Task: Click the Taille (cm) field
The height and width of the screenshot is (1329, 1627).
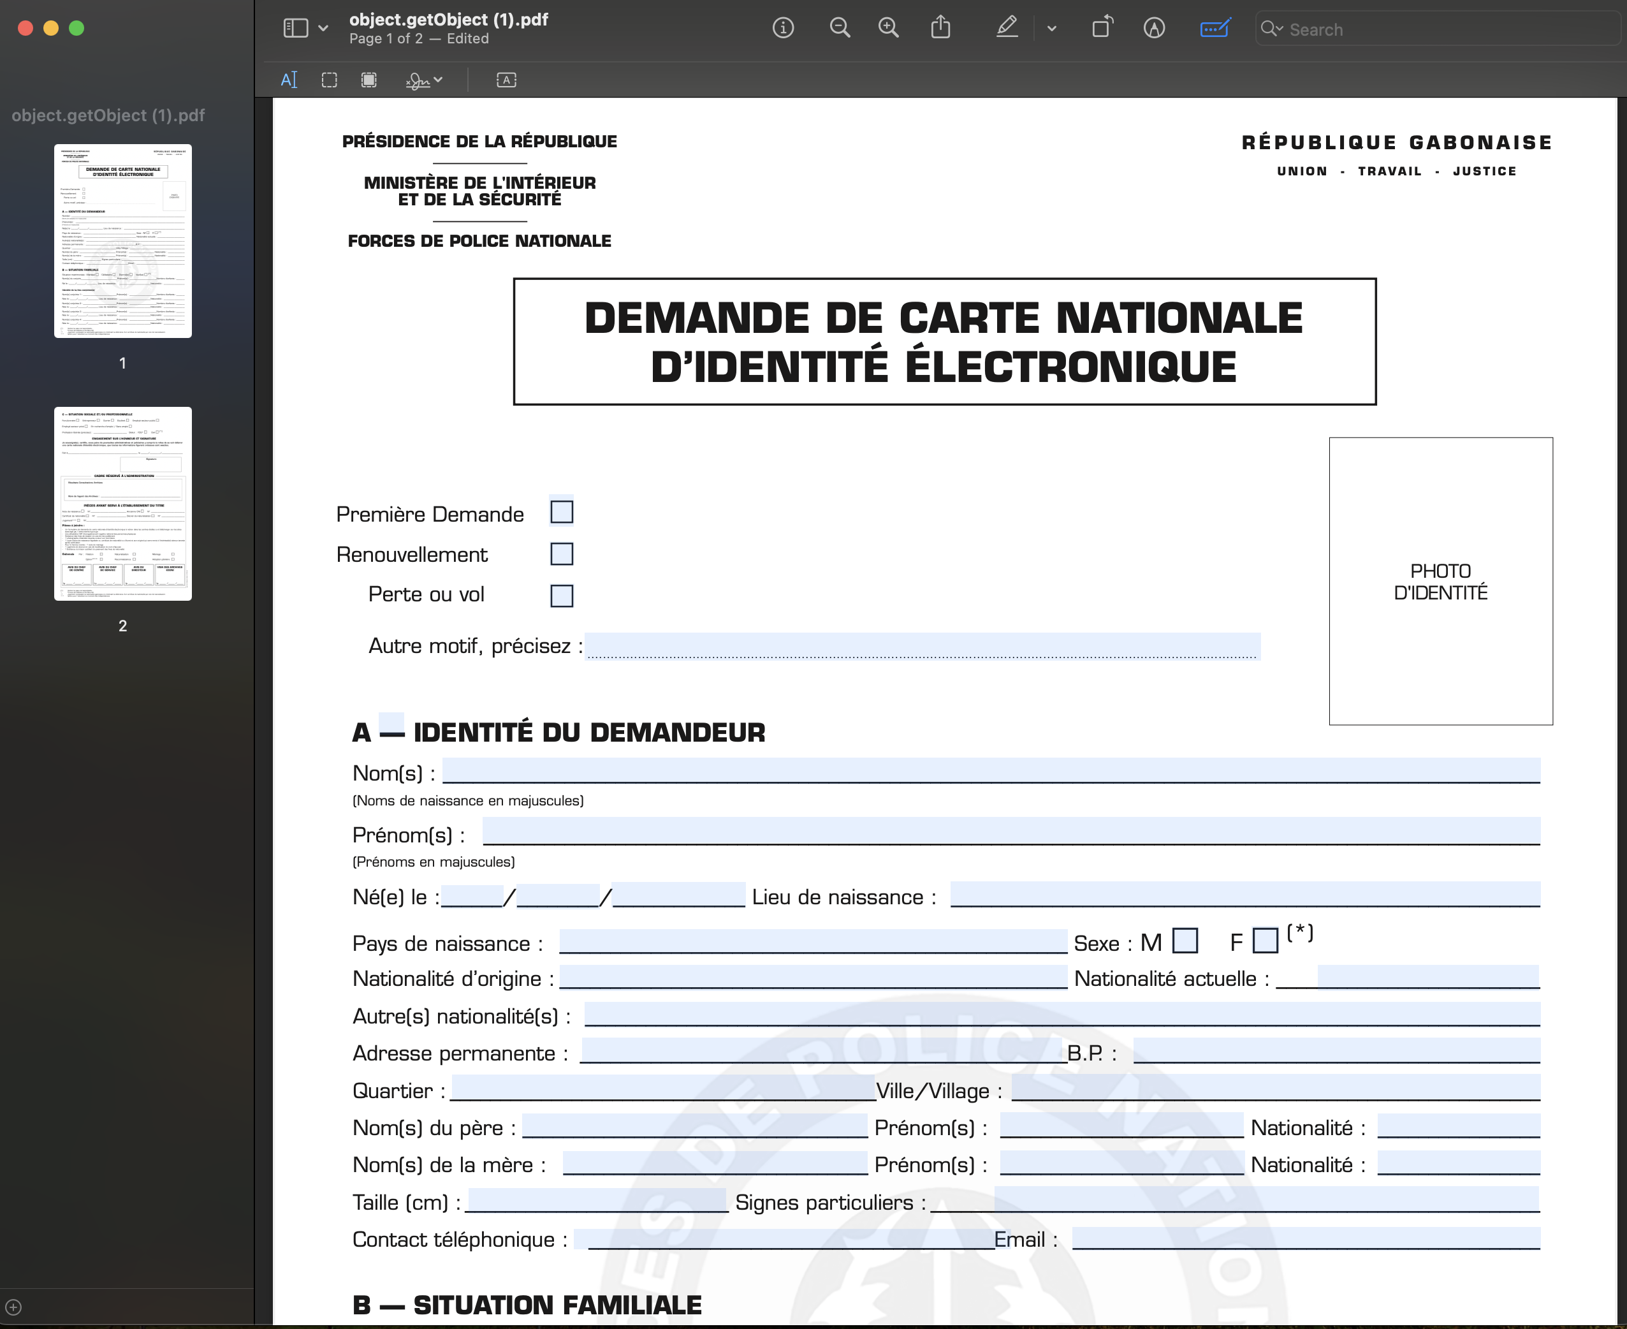Action: click(x=597, y=1200)
